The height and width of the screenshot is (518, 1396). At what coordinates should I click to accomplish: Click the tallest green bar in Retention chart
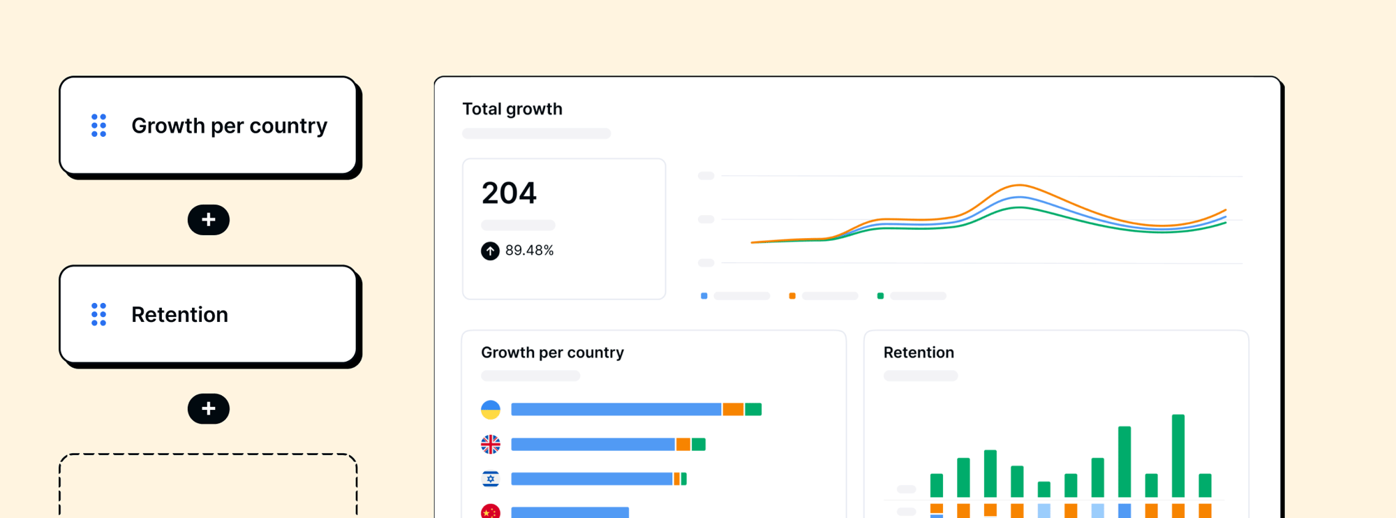click(x=1178, y=456)
